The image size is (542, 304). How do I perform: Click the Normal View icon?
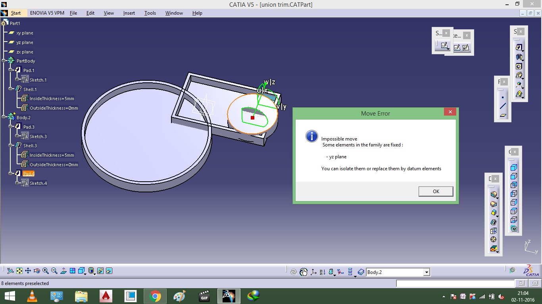(63, 271)
